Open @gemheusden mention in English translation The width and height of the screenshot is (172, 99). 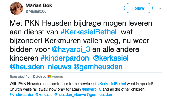pos(99,95)
